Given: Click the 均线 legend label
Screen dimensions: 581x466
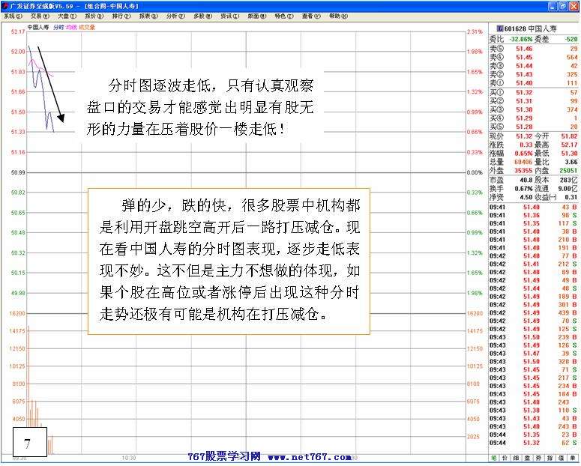Looking at the screenshot, I should [72, 26].
